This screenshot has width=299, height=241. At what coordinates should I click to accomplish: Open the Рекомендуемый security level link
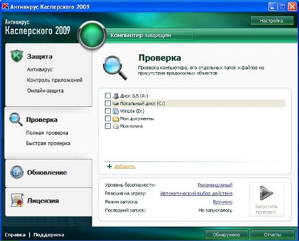[215, 185]
